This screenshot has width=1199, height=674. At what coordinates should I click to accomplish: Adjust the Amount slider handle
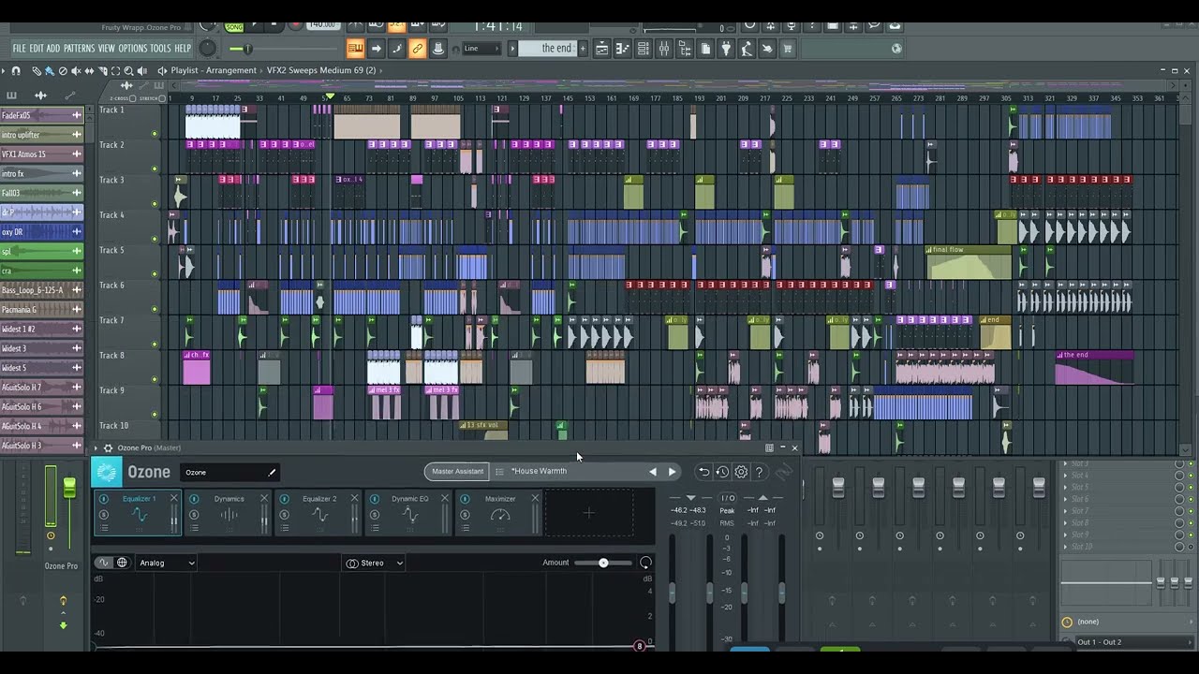point(603,563)
